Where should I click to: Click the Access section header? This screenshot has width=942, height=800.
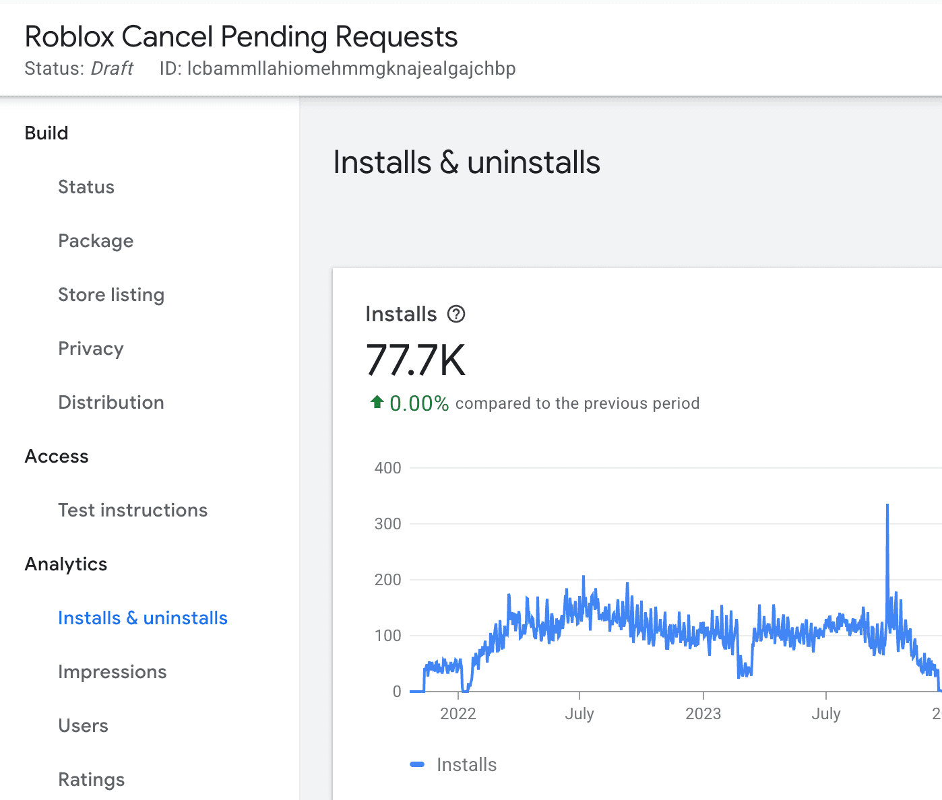click(x=57, y=456)
